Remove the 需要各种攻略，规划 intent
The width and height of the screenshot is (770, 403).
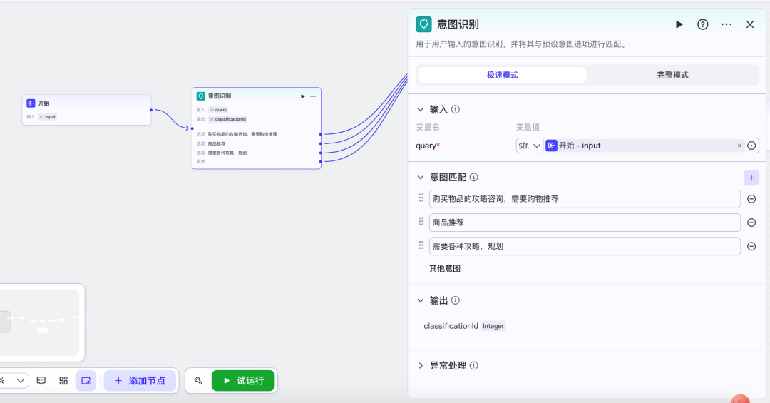pos(751,246)
